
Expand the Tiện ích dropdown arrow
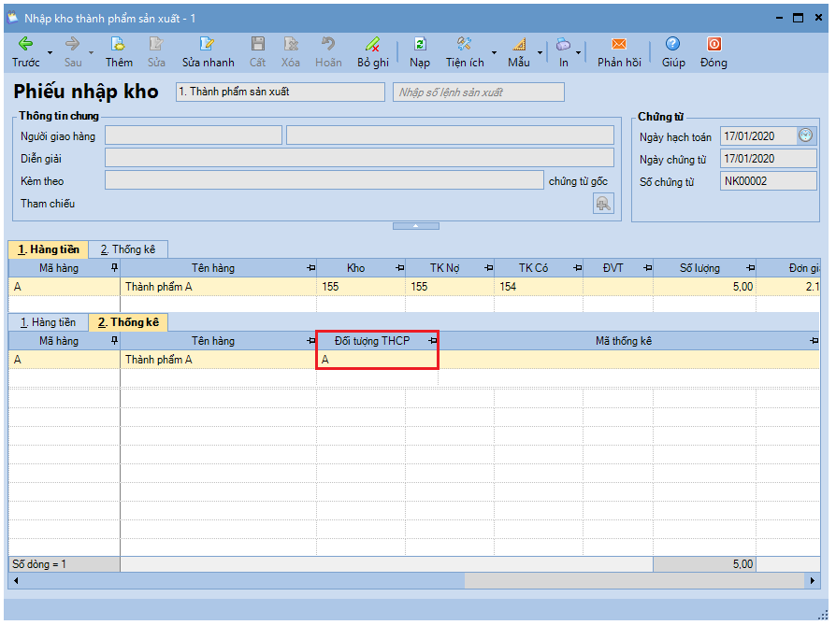[x=494, y=52]
